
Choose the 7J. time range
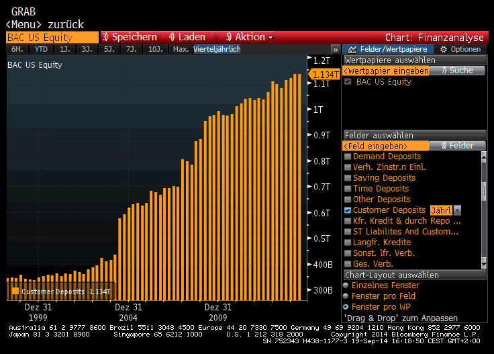click(x=131, y=50)
